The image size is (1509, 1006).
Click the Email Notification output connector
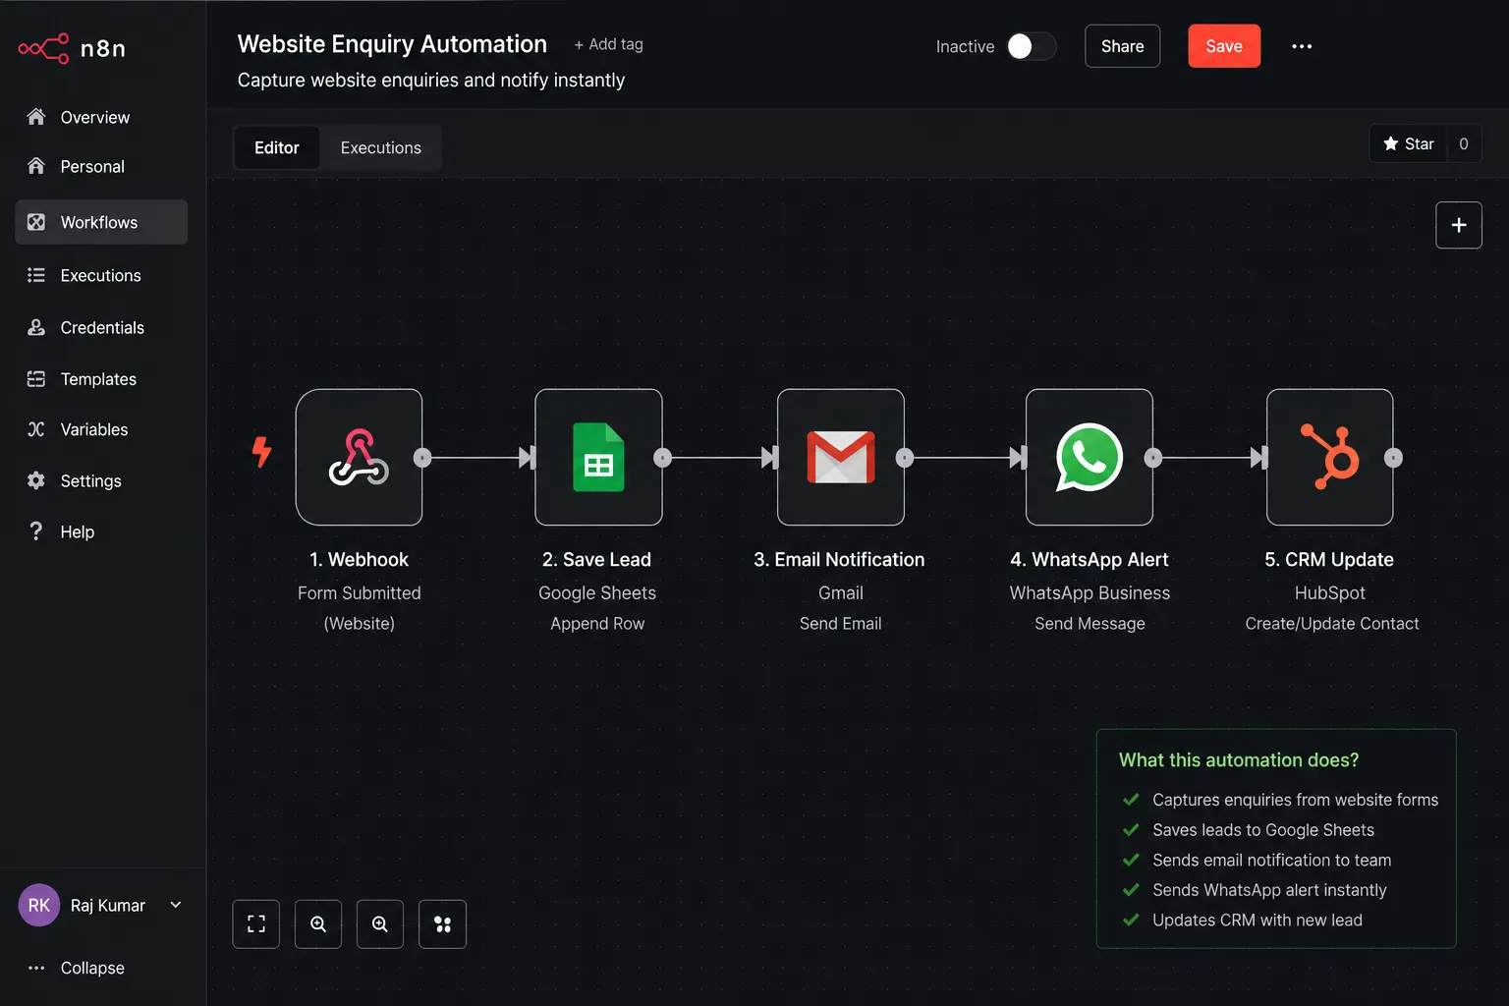[905, 458]
